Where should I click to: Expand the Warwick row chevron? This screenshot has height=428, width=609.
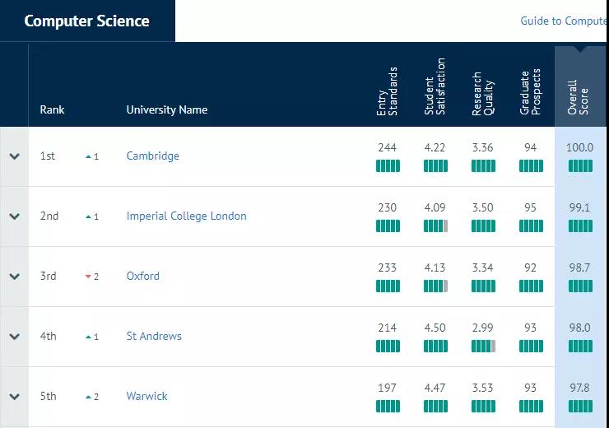[x=14, y=397]
